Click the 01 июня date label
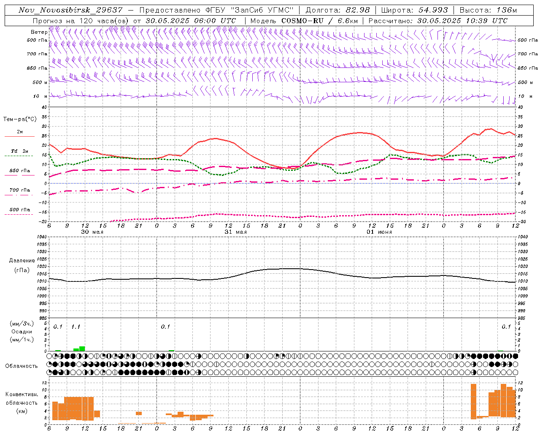 click(x=379, y=232)
